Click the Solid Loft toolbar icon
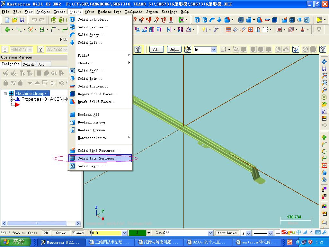The image size is (329, 247). [219, 20]
